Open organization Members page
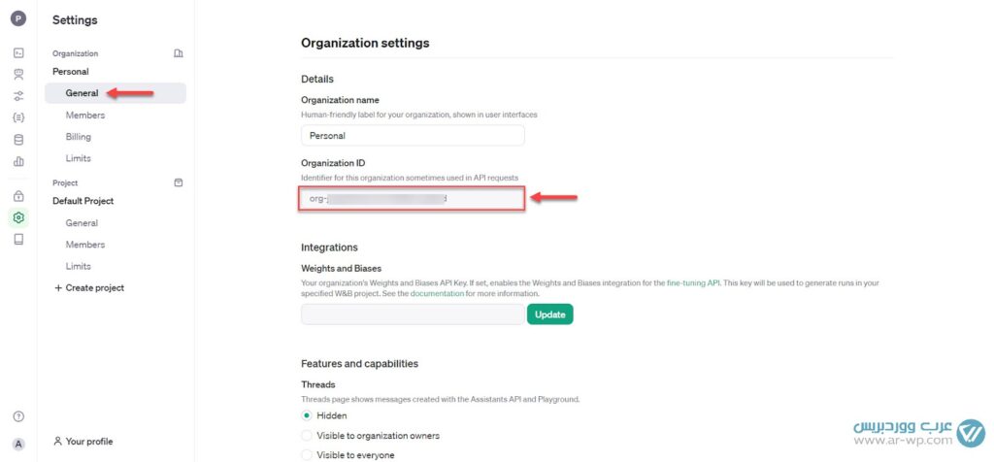 tap(85, 115)
